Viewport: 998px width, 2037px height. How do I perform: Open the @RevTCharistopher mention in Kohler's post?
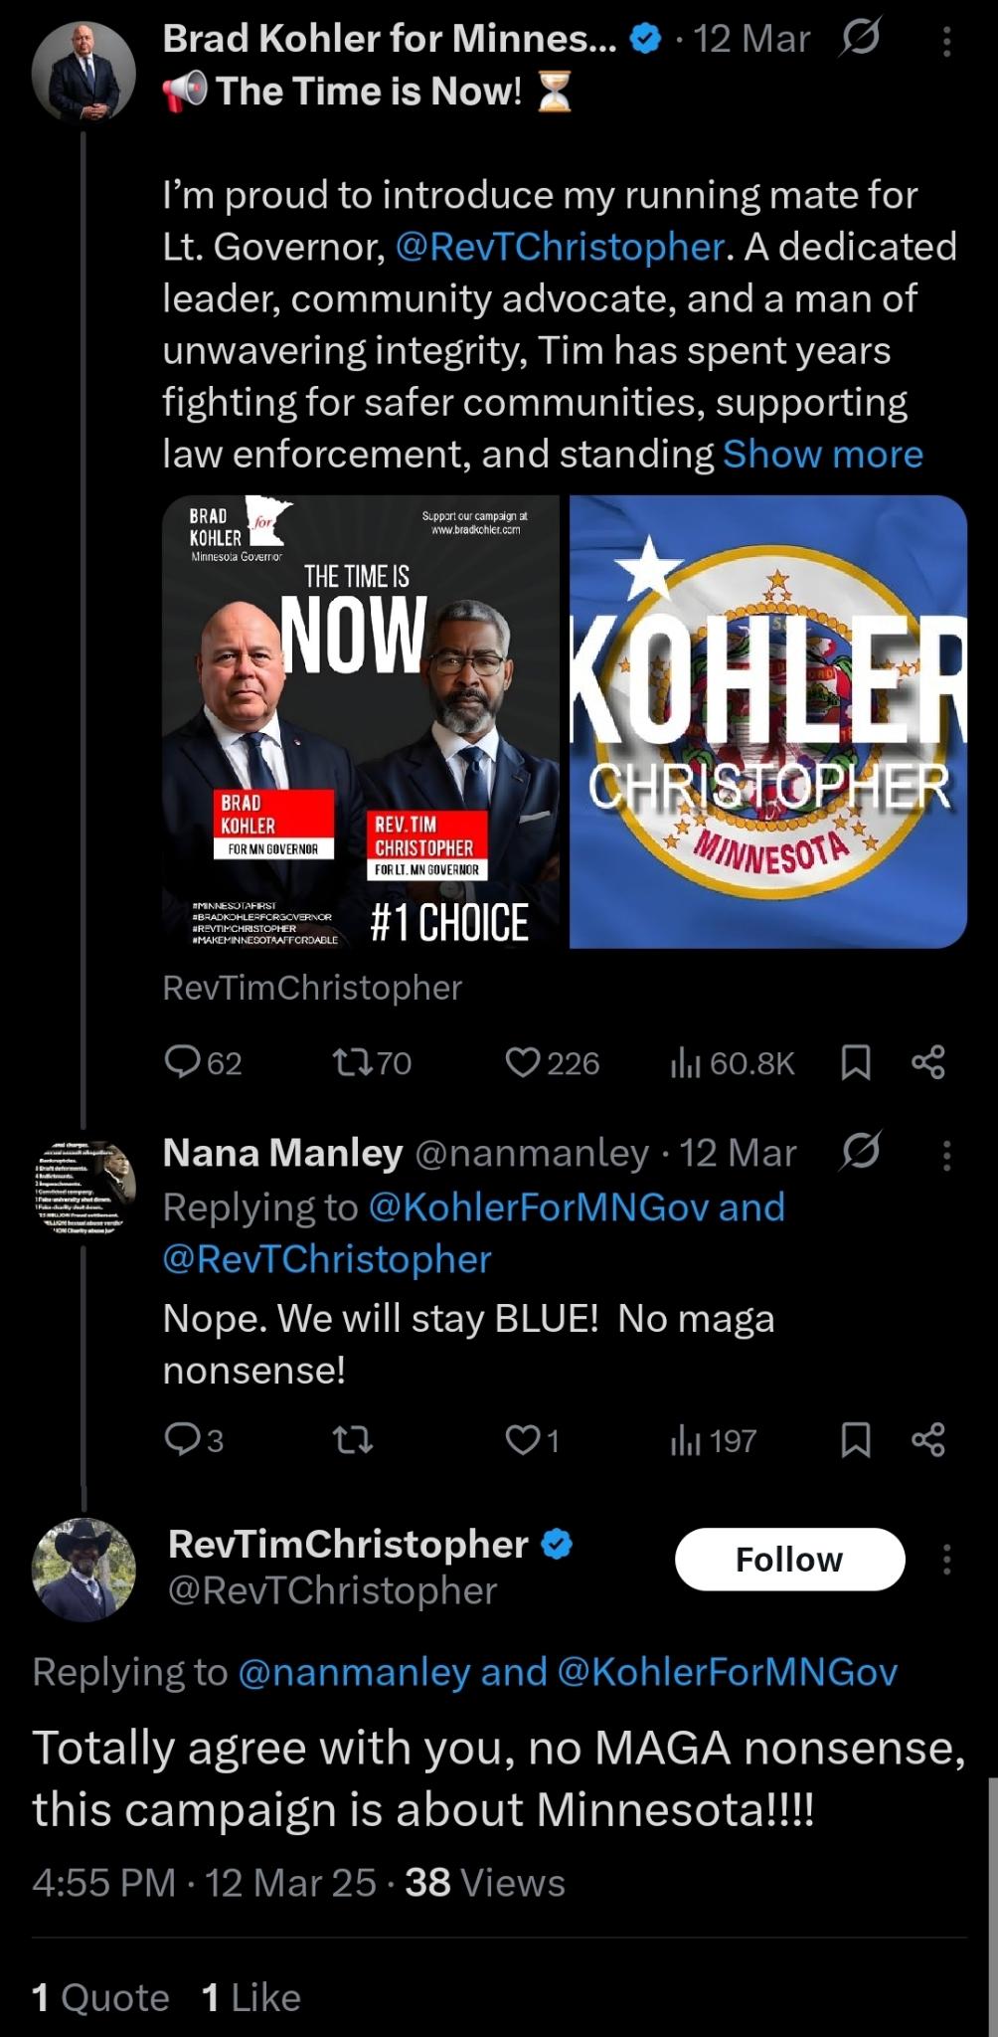click(x=560, y=247)
